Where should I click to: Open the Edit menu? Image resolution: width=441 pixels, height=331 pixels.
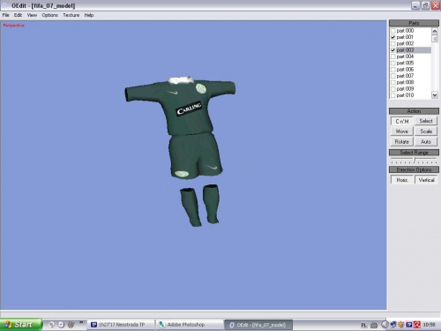18,15
